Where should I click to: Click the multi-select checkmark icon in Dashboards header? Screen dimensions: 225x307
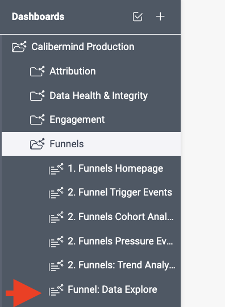pyautogui.click(x=137, y=16)
